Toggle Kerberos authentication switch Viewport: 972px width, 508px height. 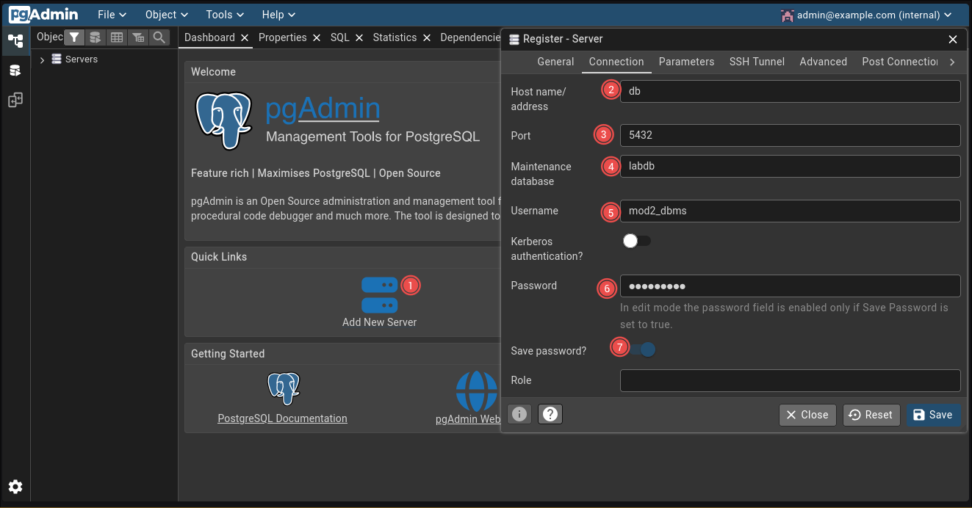(x=636, y=241)
